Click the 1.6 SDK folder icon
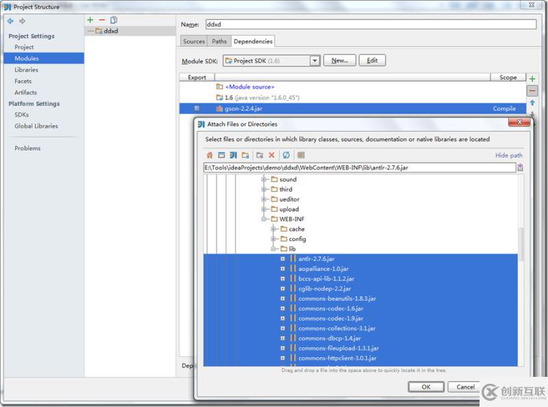548x407 pixels. tap(219, 97)
